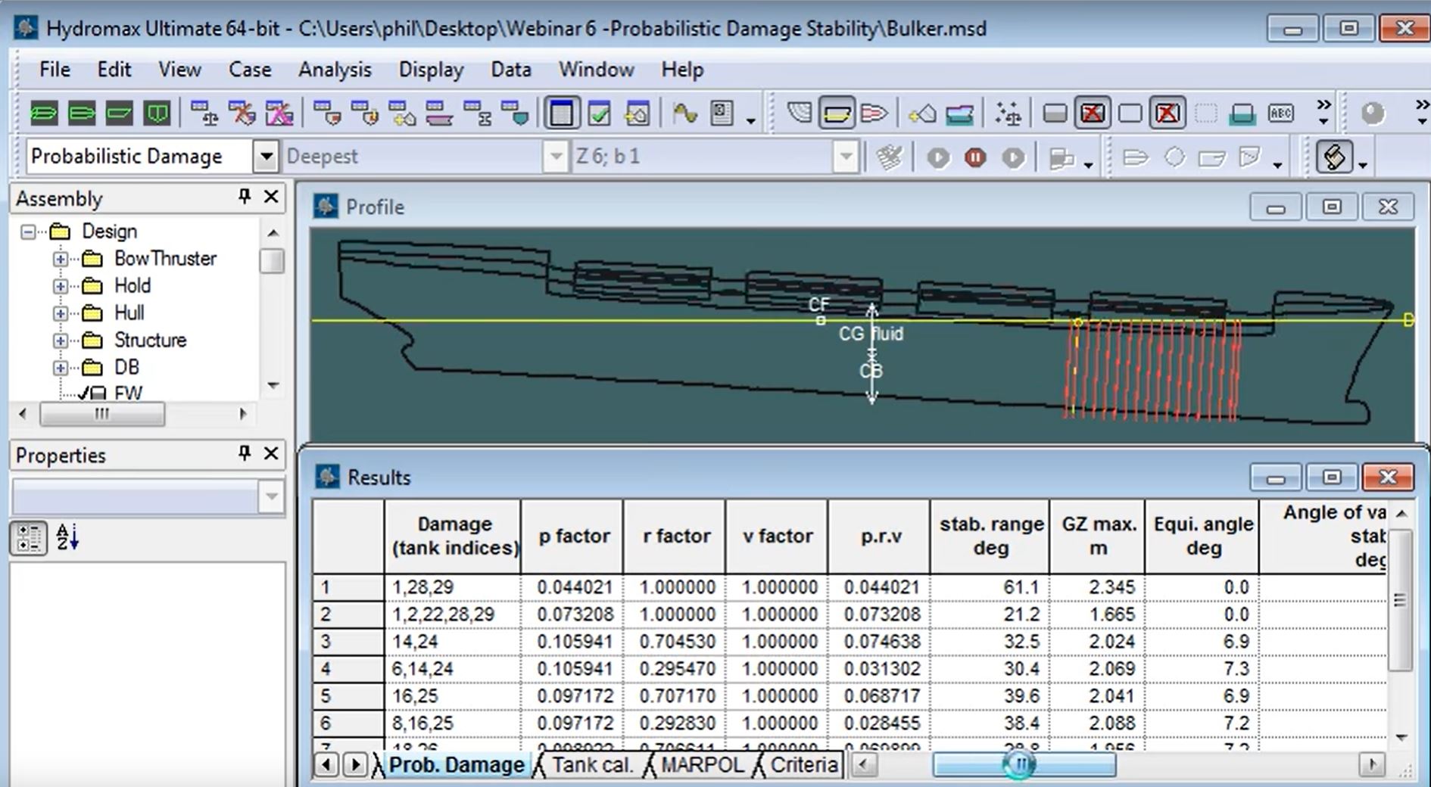Click the criteria checkmark table icon

click(x=599, y=114)
